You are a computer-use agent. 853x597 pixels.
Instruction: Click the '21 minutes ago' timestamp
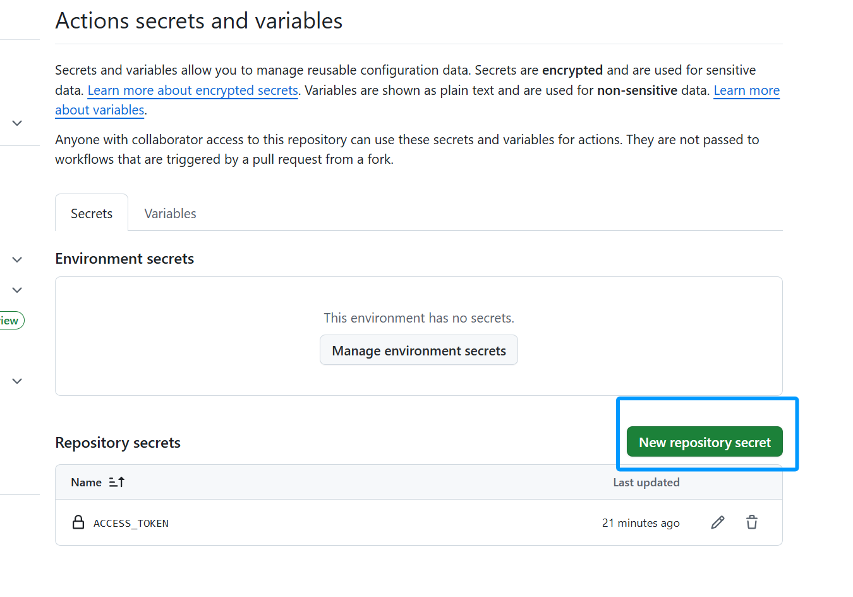tap(640, 523)
